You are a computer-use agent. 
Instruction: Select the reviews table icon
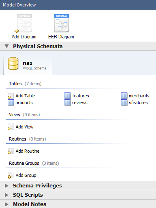click(68, 103)
